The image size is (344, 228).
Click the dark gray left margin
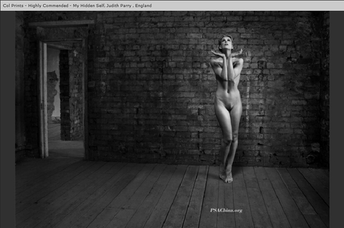(x=7, y=120)
